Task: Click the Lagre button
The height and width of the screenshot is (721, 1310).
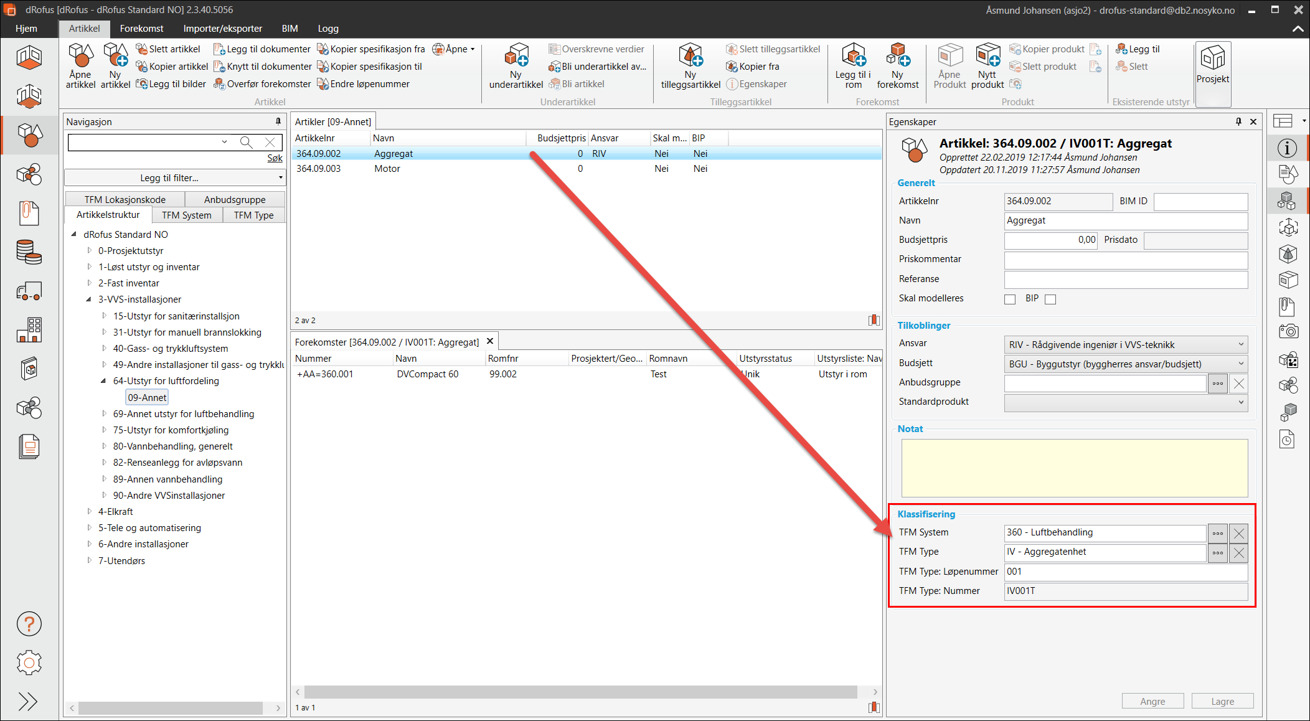Action: click(x=1222, y=701)
